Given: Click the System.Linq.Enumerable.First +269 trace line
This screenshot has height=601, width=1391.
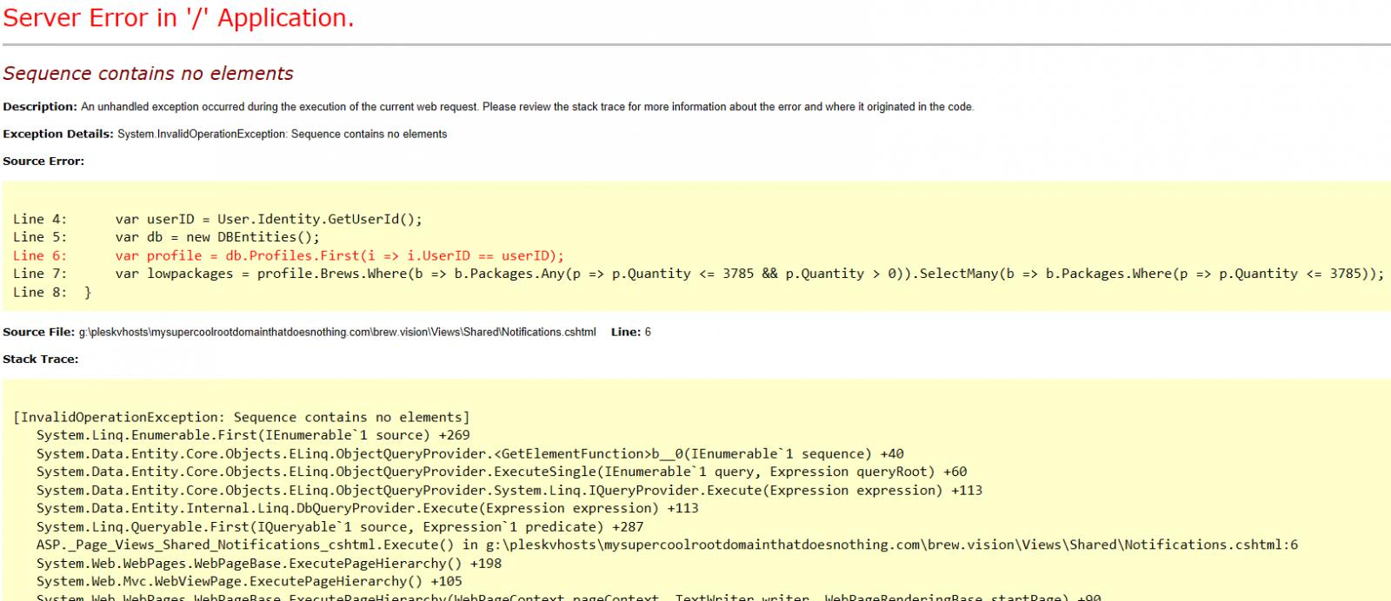Looking at the screenshot, I should point(253,435).
